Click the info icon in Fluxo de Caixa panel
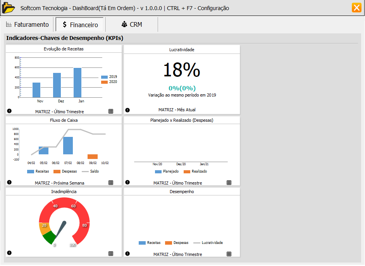 (x=9, y=182)
